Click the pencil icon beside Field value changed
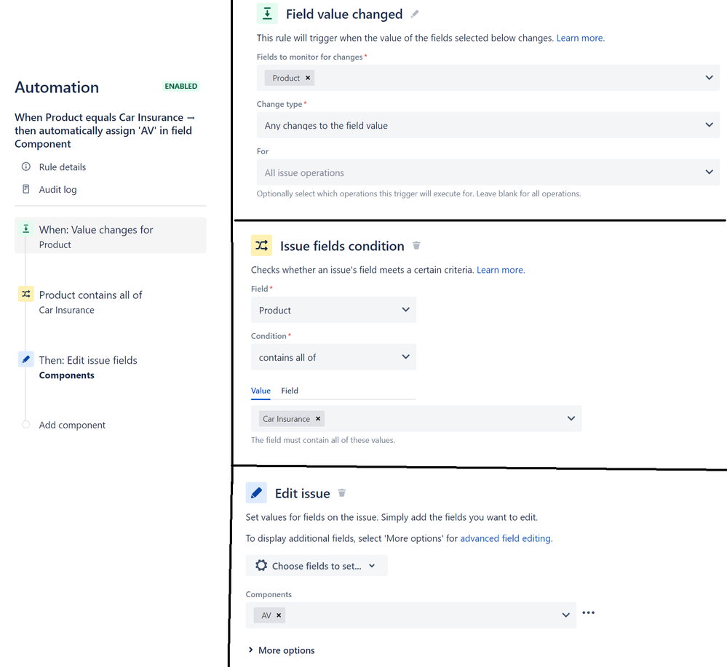The image size is (727, 667). pos(415,15)
